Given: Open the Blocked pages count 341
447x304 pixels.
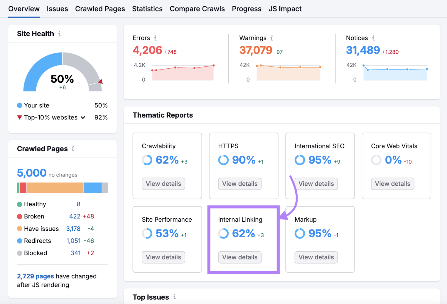Looking at the screenshot, I should pos(75,253).
